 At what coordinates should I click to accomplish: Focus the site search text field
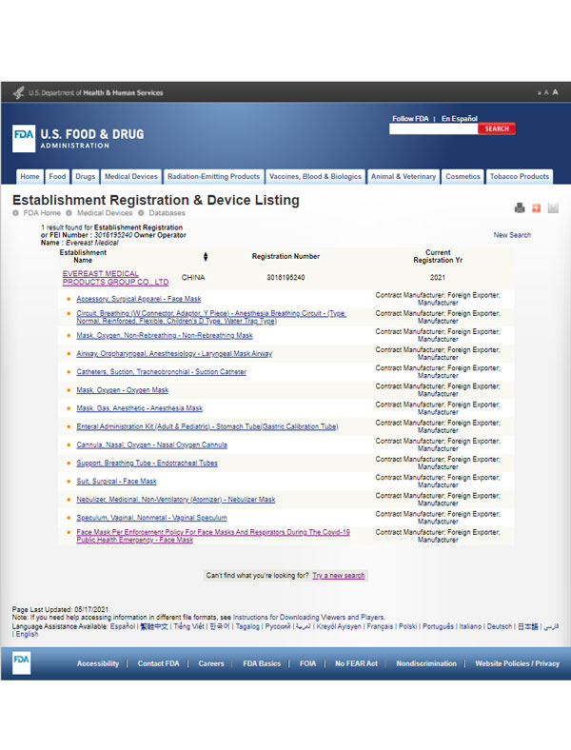[434, 128]
